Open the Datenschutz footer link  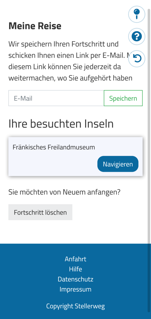click(x=75, y=279)
